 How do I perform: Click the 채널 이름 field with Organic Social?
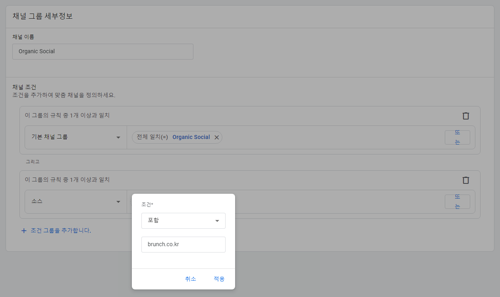(x=103, y=52)
